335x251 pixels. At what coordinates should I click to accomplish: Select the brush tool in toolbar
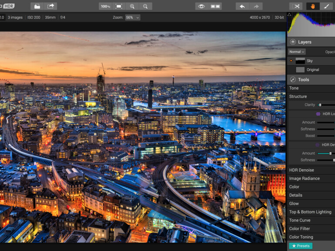point(326,6)
